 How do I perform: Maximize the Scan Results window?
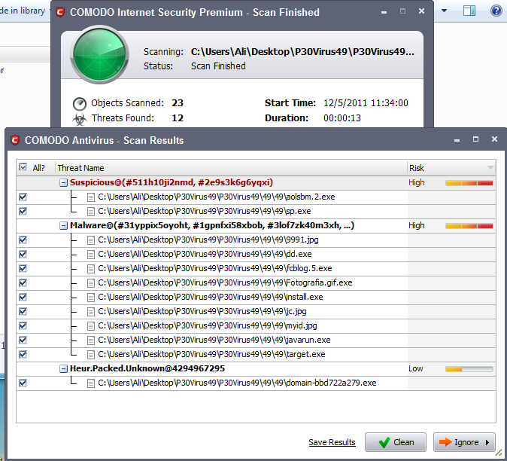[475, 139]
